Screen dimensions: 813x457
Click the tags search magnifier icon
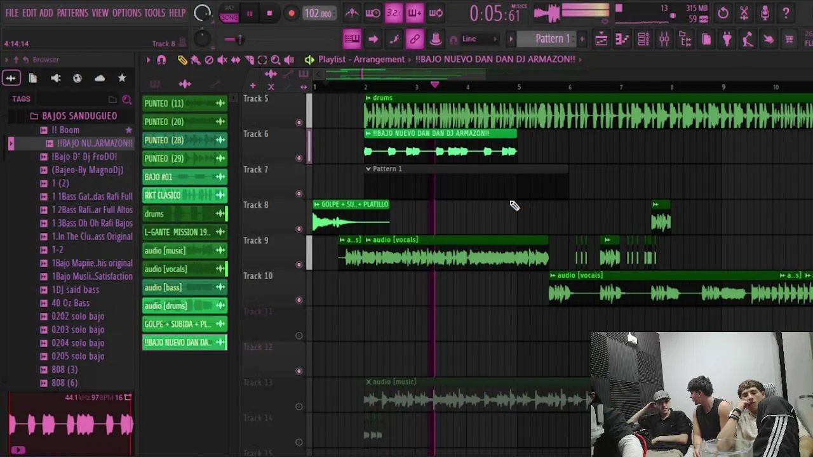coord(127,100)
